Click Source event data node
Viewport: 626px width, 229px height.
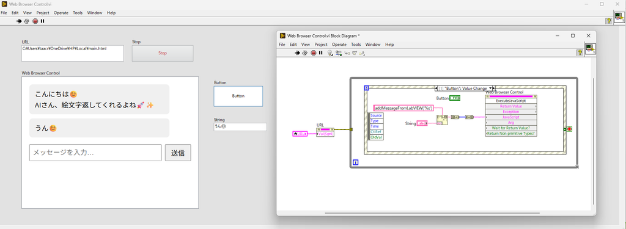point(377,115)
